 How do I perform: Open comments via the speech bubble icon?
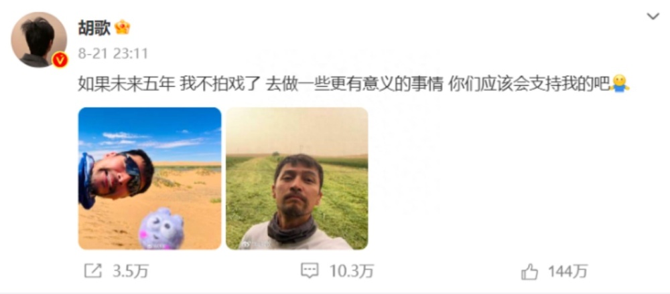309,271
